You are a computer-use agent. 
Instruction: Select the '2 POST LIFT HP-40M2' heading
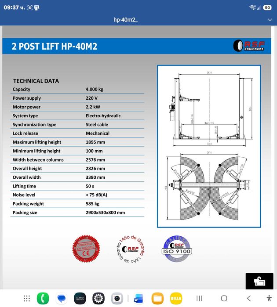click(55, 47)
